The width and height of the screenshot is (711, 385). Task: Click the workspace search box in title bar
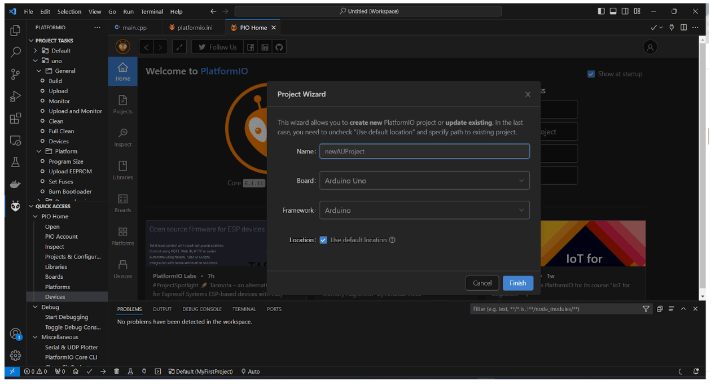368,11
